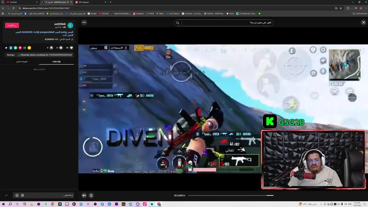
Task: Open the Live Producer bookmark
Action: 172,14
